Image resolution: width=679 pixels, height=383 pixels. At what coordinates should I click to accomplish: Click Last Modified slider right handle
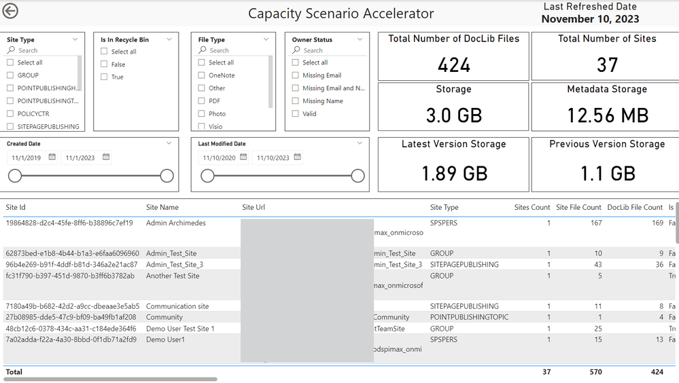pyautogui.click(x=358, y=176)
